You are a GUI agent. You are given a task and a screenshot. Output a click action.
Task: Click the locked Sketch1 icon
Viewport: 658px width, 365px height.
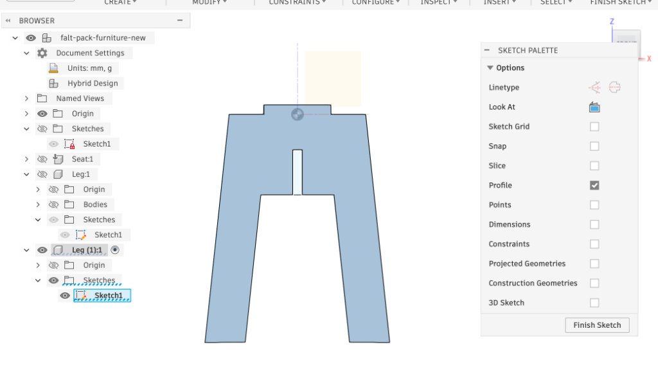pos(69,144)
